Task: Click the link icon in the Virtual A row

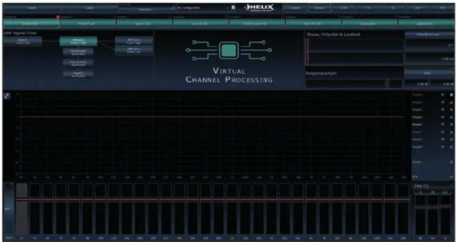Action: [443, 95]
